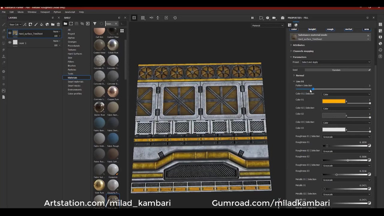Select the Copper Pure material thumbnail
The image size is (384, 216).
(x=113, y=92)
